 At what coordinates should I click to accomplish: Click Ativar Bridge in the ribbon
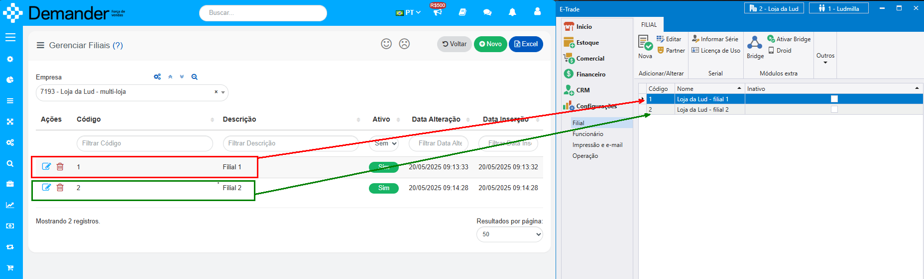tap(789, 39)
